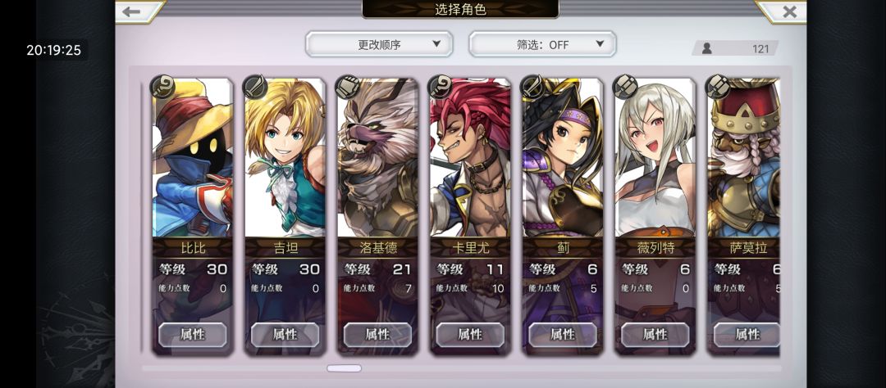Viewport: 886px width, 388px height.
Task: Open the 筛选: OFF filter dropdown
Action: coord(542,44)
